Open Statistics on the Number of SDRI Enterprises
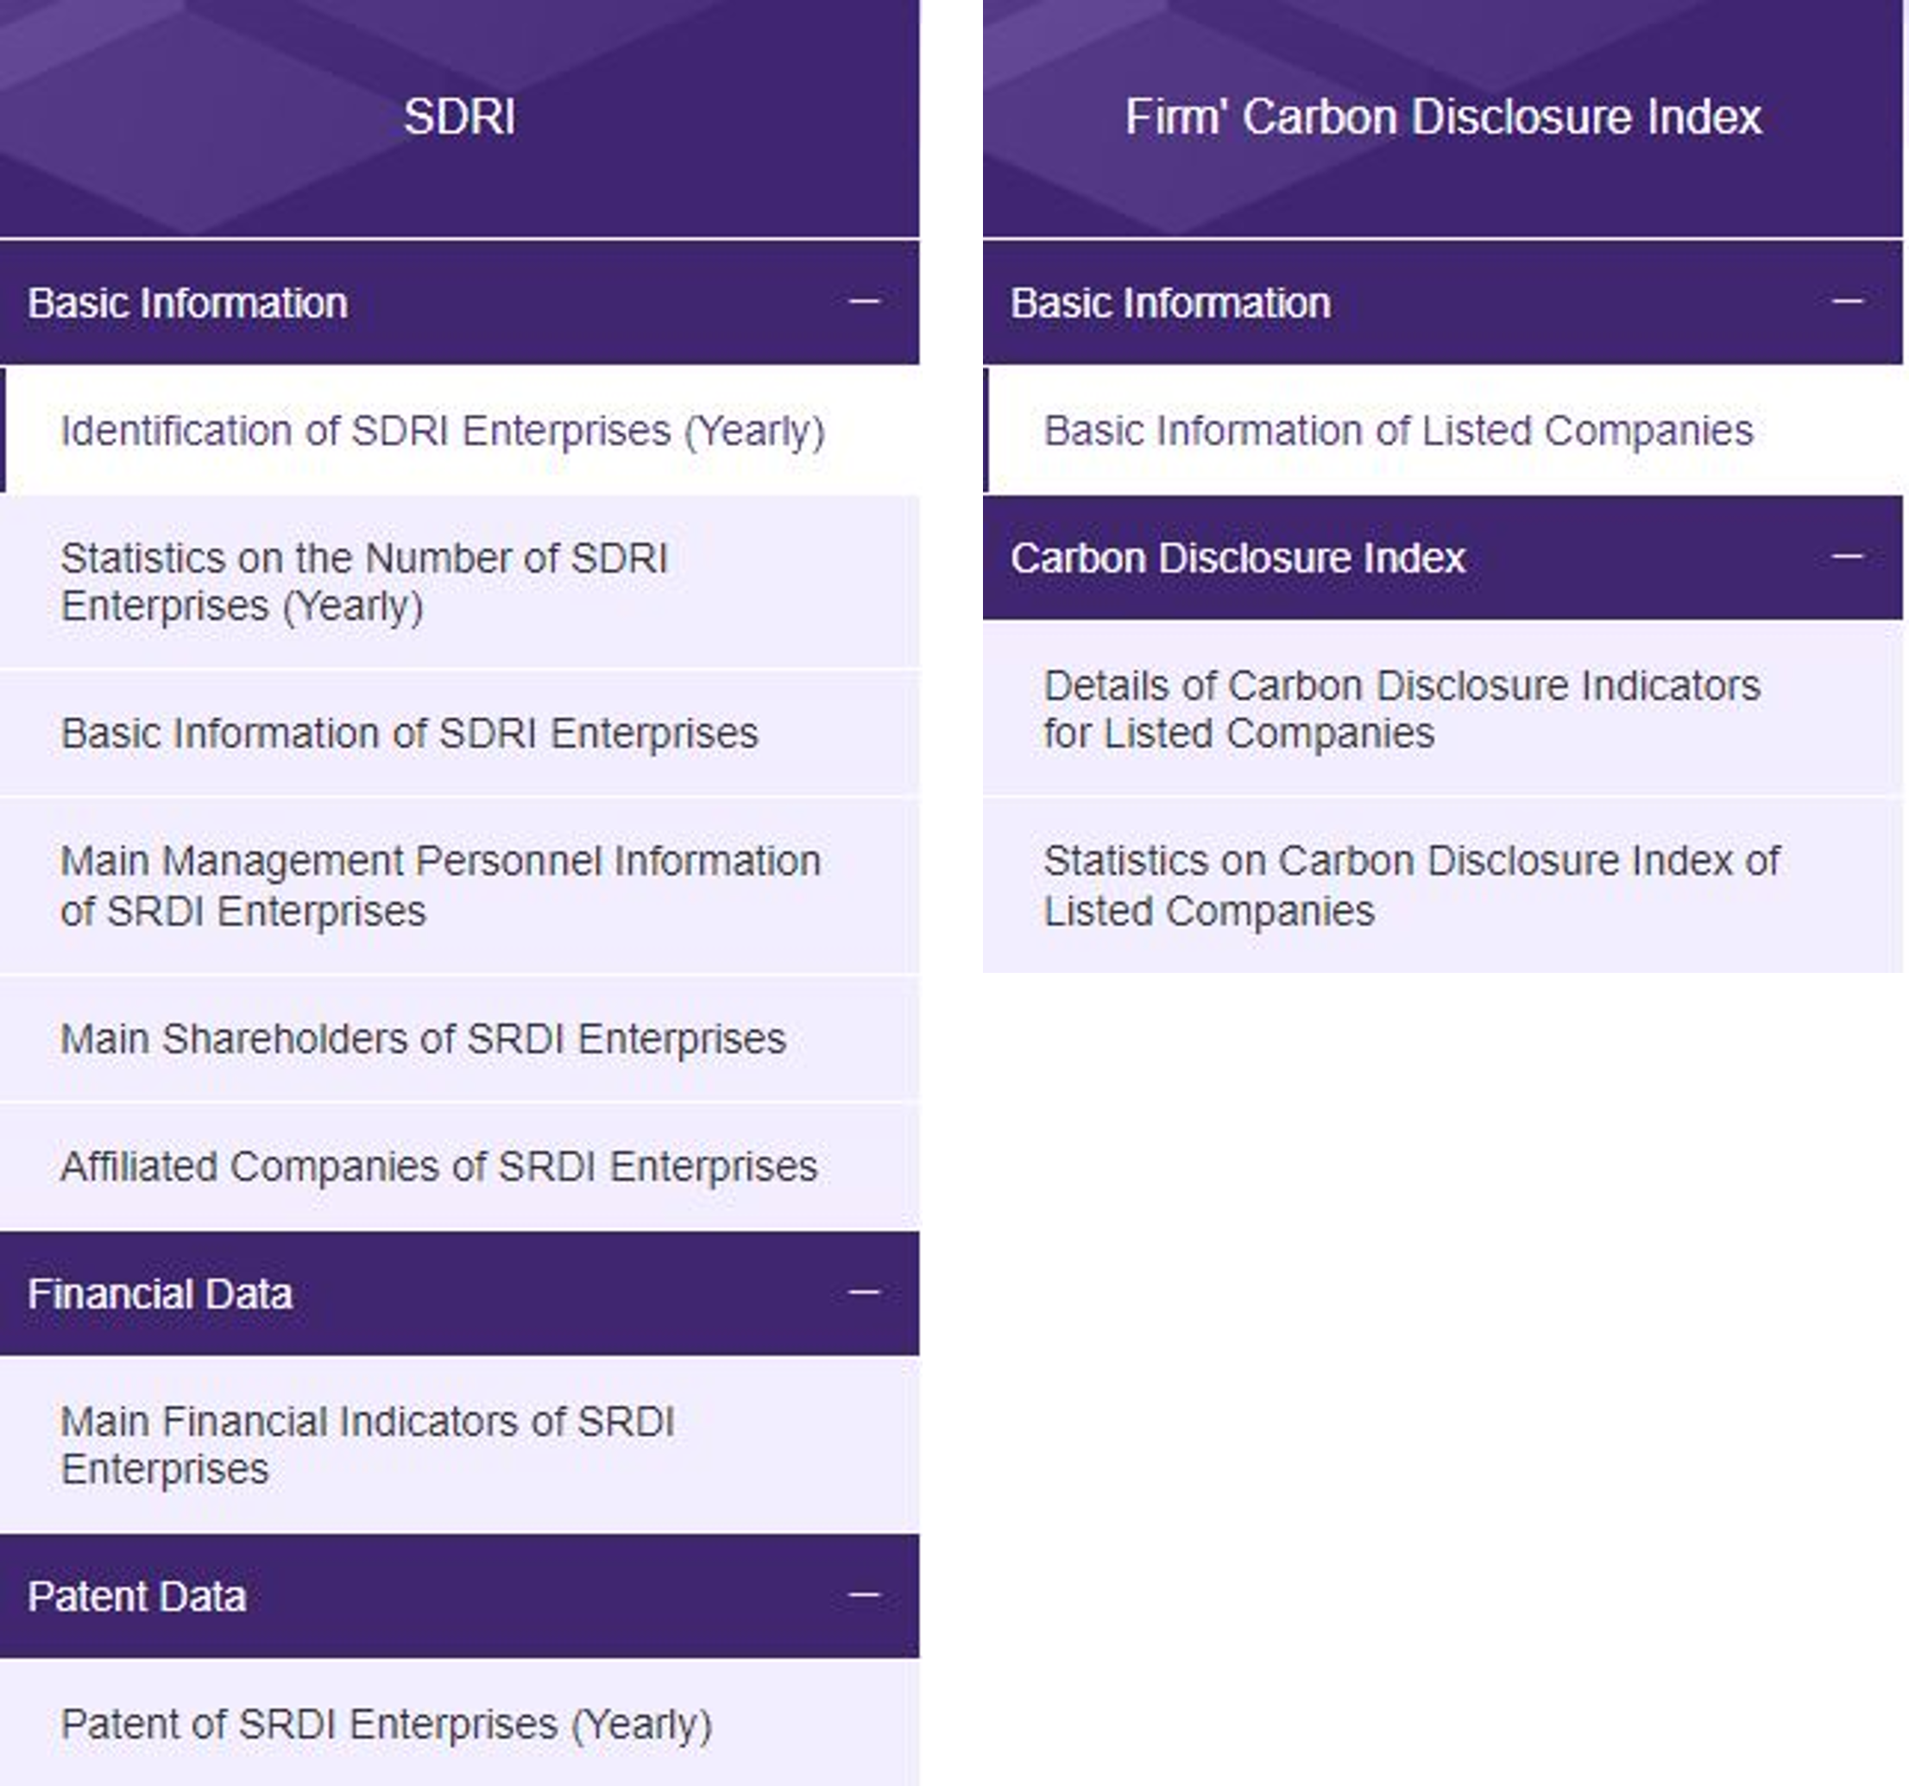Viewport: 1909px width, 1786px height. click(364, 582)
